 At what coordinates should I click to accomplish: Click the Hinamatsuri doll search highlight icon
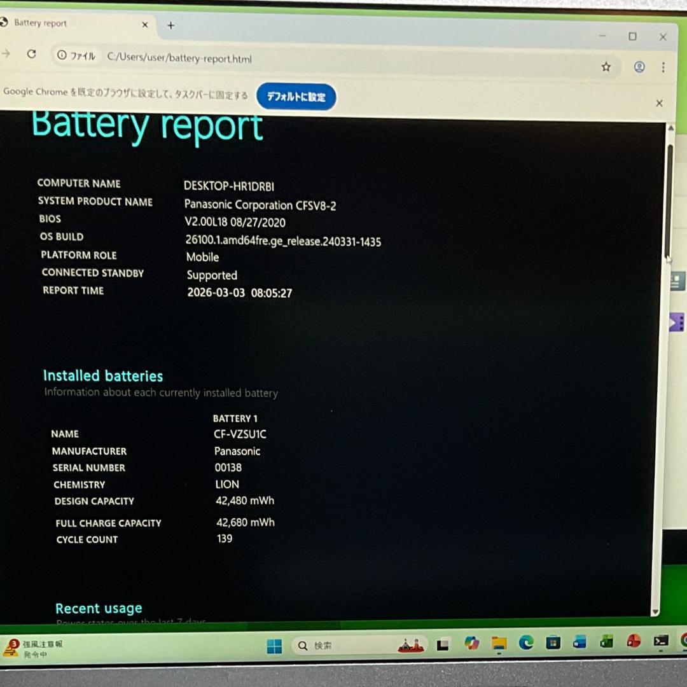[410, 645]
